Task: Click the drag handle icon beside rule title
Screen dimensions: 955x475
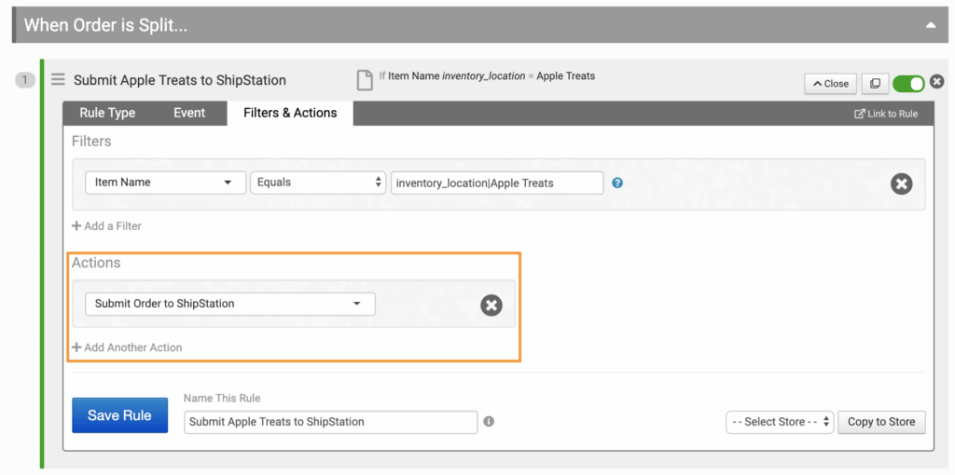Action: pyautogui.click(x=58, y=80)
